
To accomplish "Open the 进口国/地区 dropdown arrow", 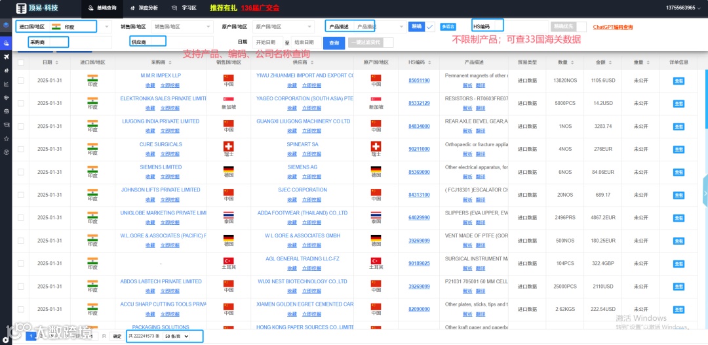I will point(107,27).
